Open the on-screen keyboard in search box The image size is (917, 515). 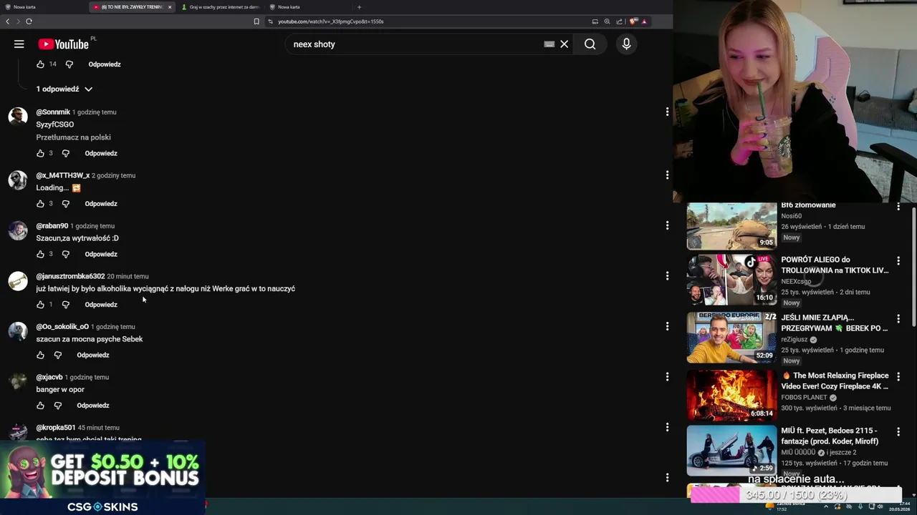point(549,44)
